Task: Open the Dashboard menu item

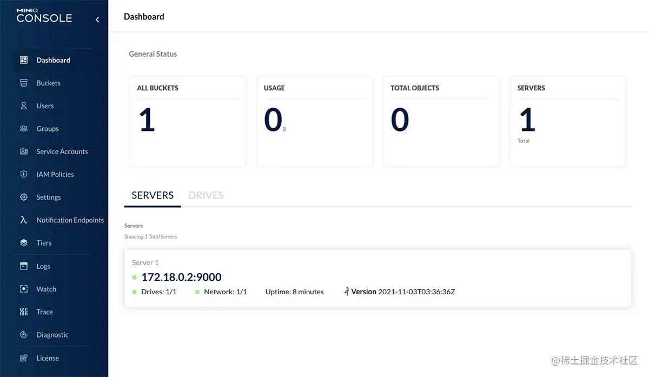Action: click(x=52, y=60)
